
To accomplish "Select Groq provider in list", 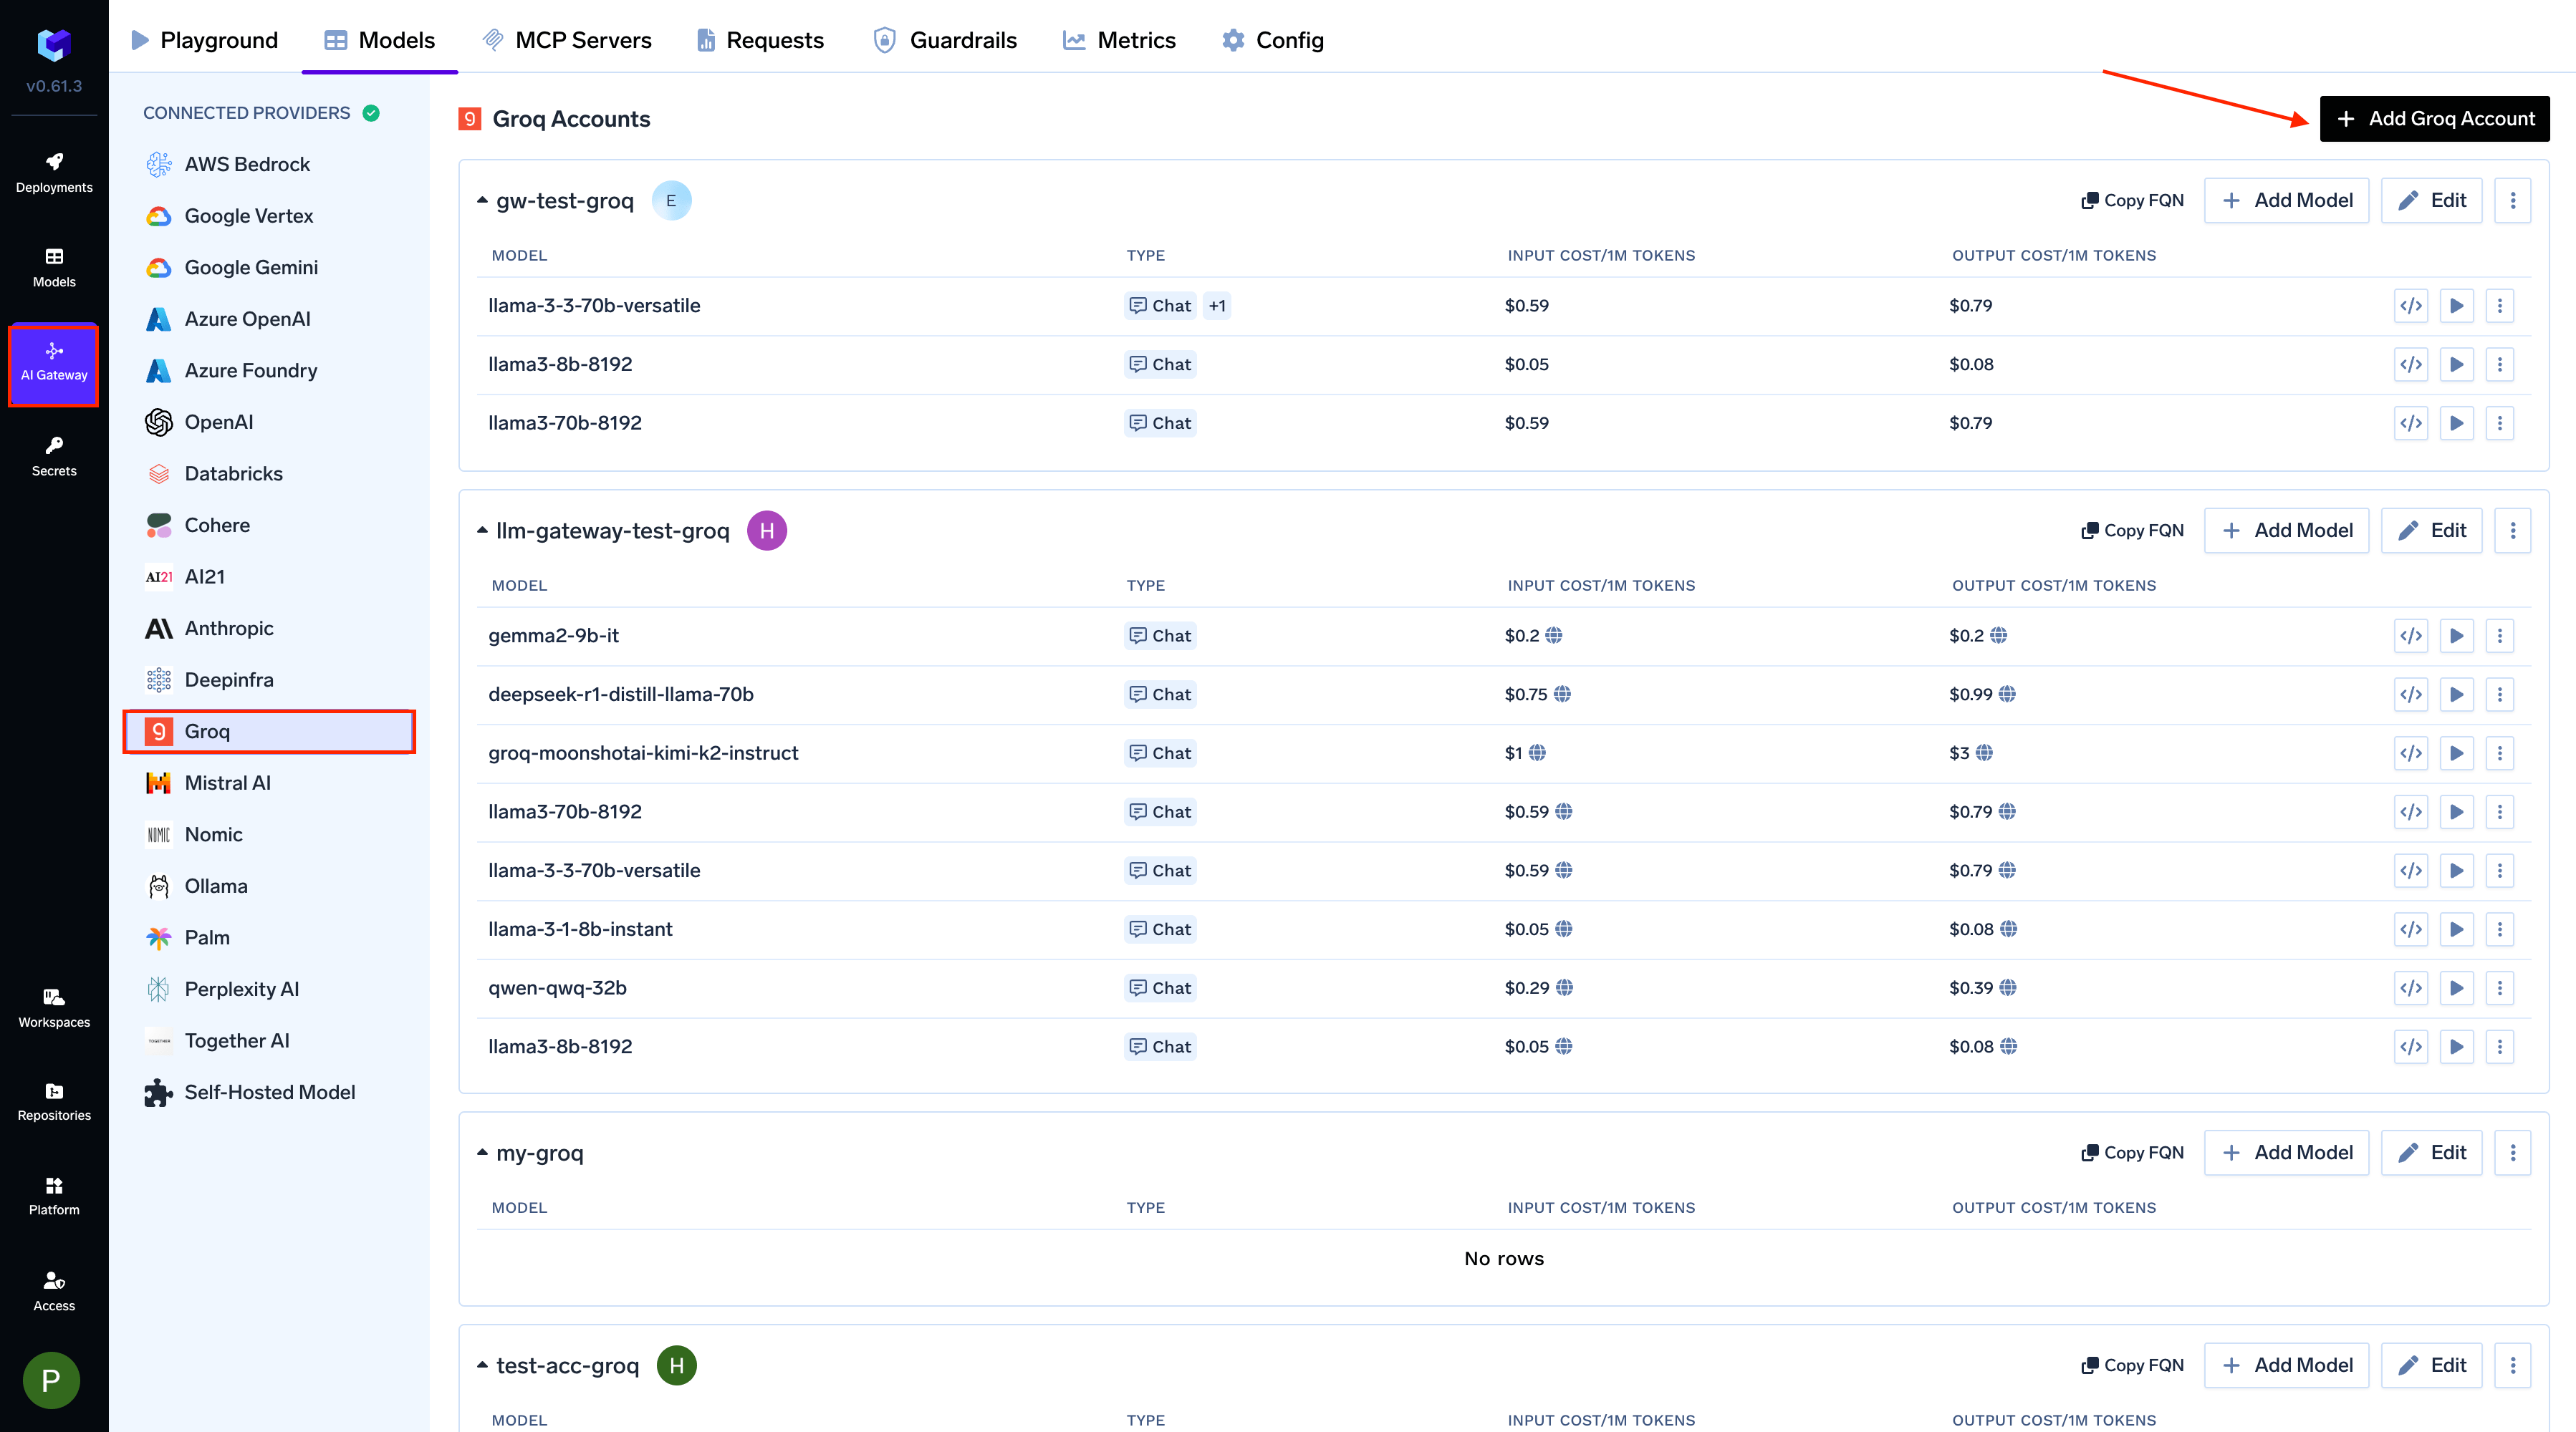I will click(268, 732).
